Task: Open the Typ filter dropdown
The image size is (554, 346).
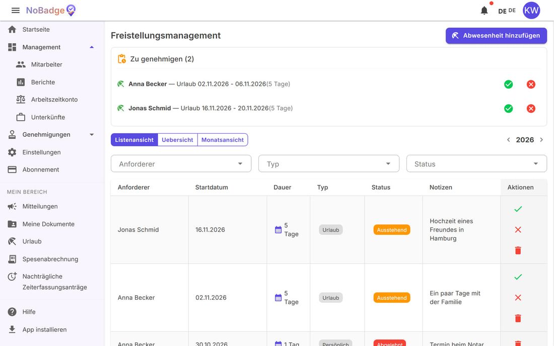Action: [328, 164]
